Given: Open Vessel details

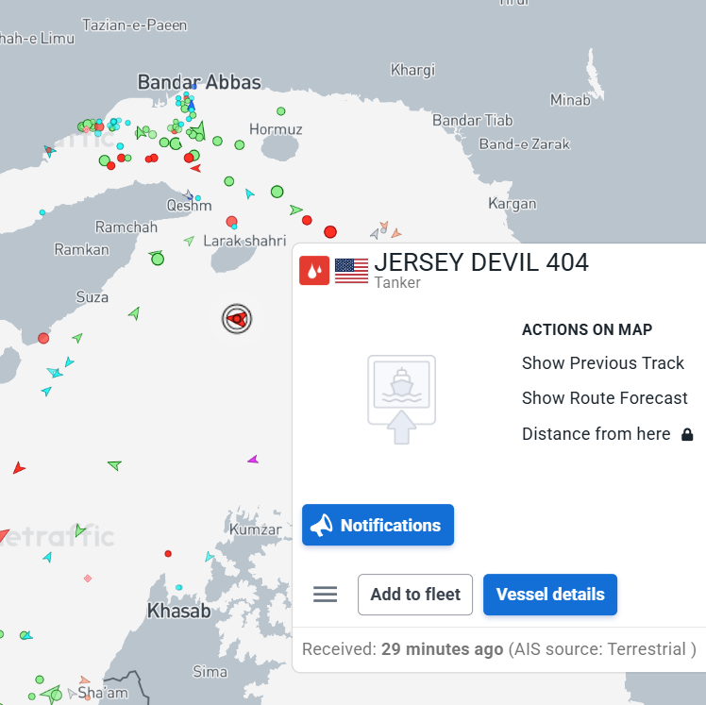Looking at the screenshot, I should [550, 595].
